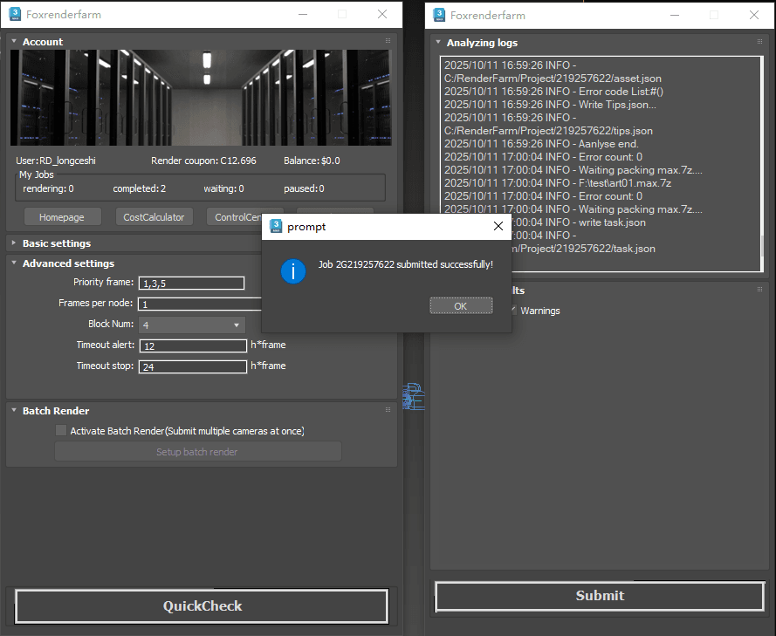Collapse the Advanced settings rollout

click(x=67, y=263)
